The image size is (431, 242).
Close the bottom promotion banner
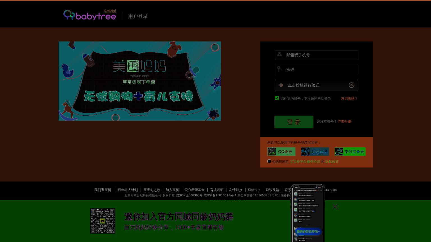tap(335, 207)
